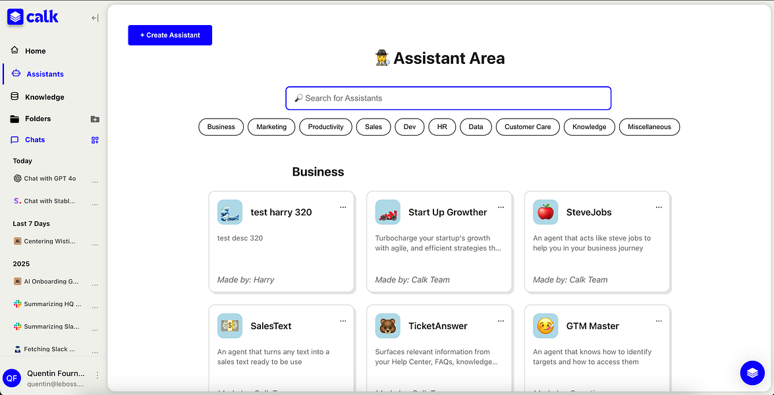Click the grid-plus icon beside Chats
774x395 pixels.
pos(96,140)
